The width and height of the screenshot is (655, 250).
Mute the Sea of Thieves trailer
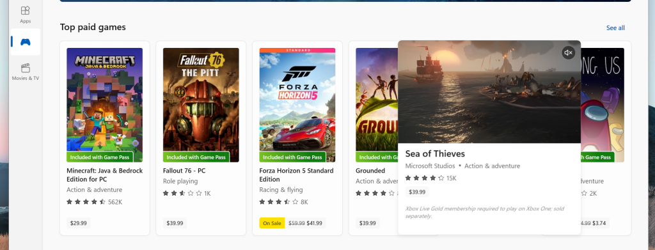pos(568,52)
